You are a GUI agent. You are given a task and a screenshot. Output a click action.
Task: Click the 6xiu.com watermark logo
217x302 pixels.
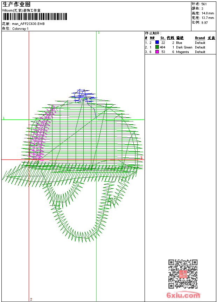183,295
